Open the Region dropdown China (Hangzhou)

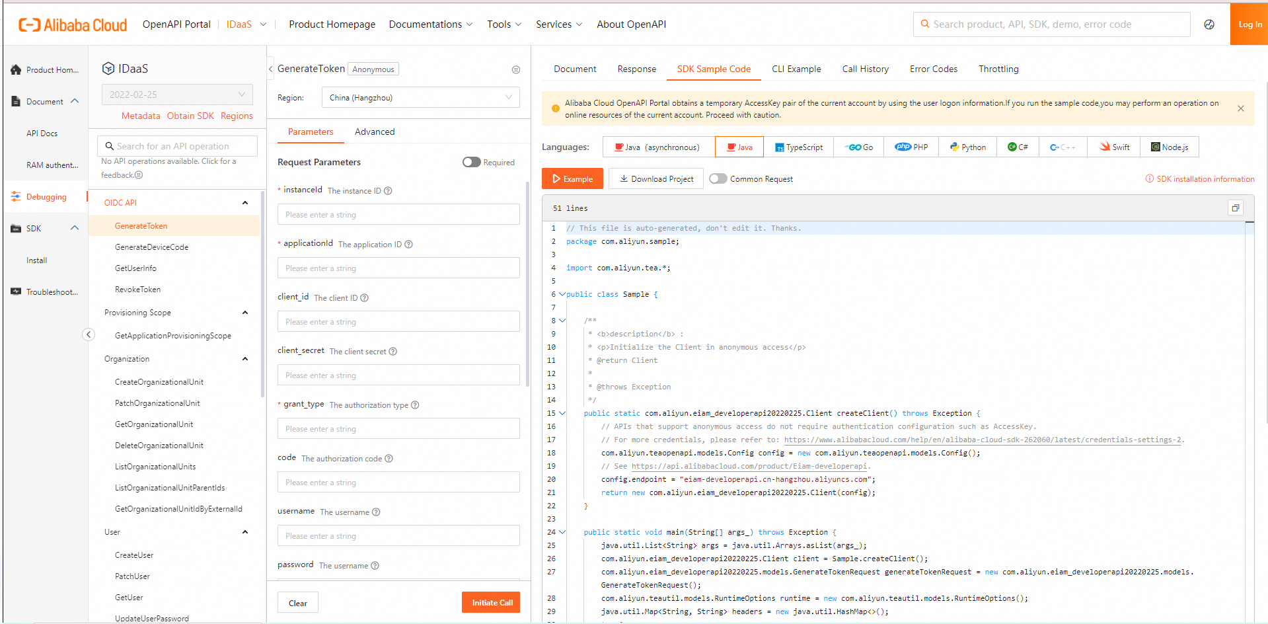(x=421, y=97)
